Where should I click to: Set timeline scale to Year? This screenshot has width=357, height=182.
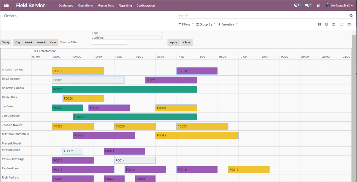53,42
